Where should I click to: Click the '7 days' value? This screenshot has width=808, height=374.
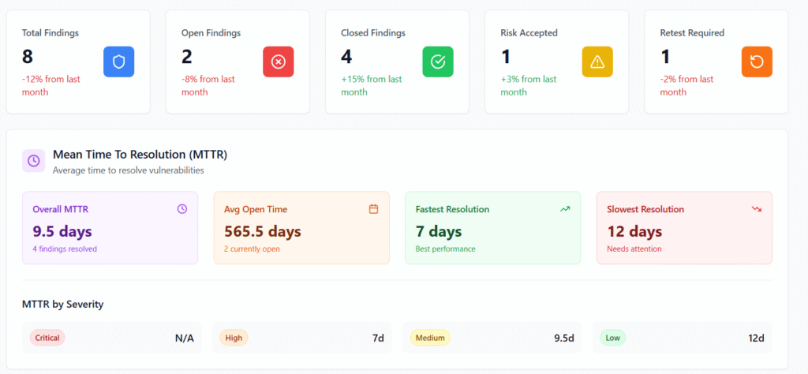[439, 231]
